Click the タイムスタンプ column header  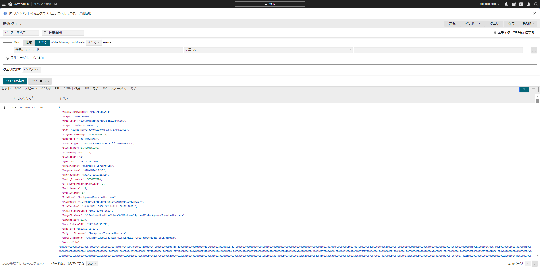[22, 98]
